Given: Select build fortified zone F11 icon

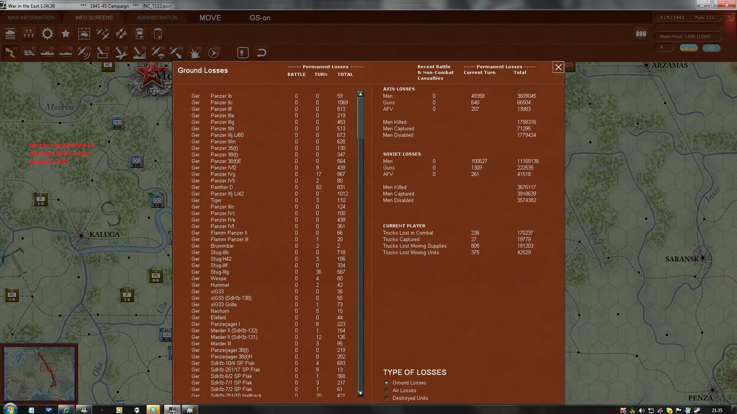Looking at the screenshot, I should point(195,53).
